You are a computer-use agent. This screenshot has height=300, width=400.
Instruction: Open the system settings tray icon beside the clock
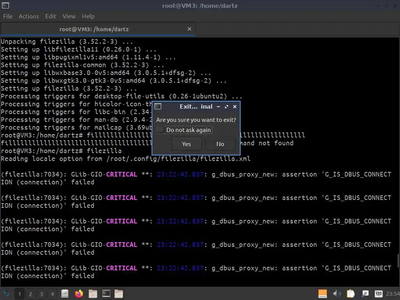[379, 294]
